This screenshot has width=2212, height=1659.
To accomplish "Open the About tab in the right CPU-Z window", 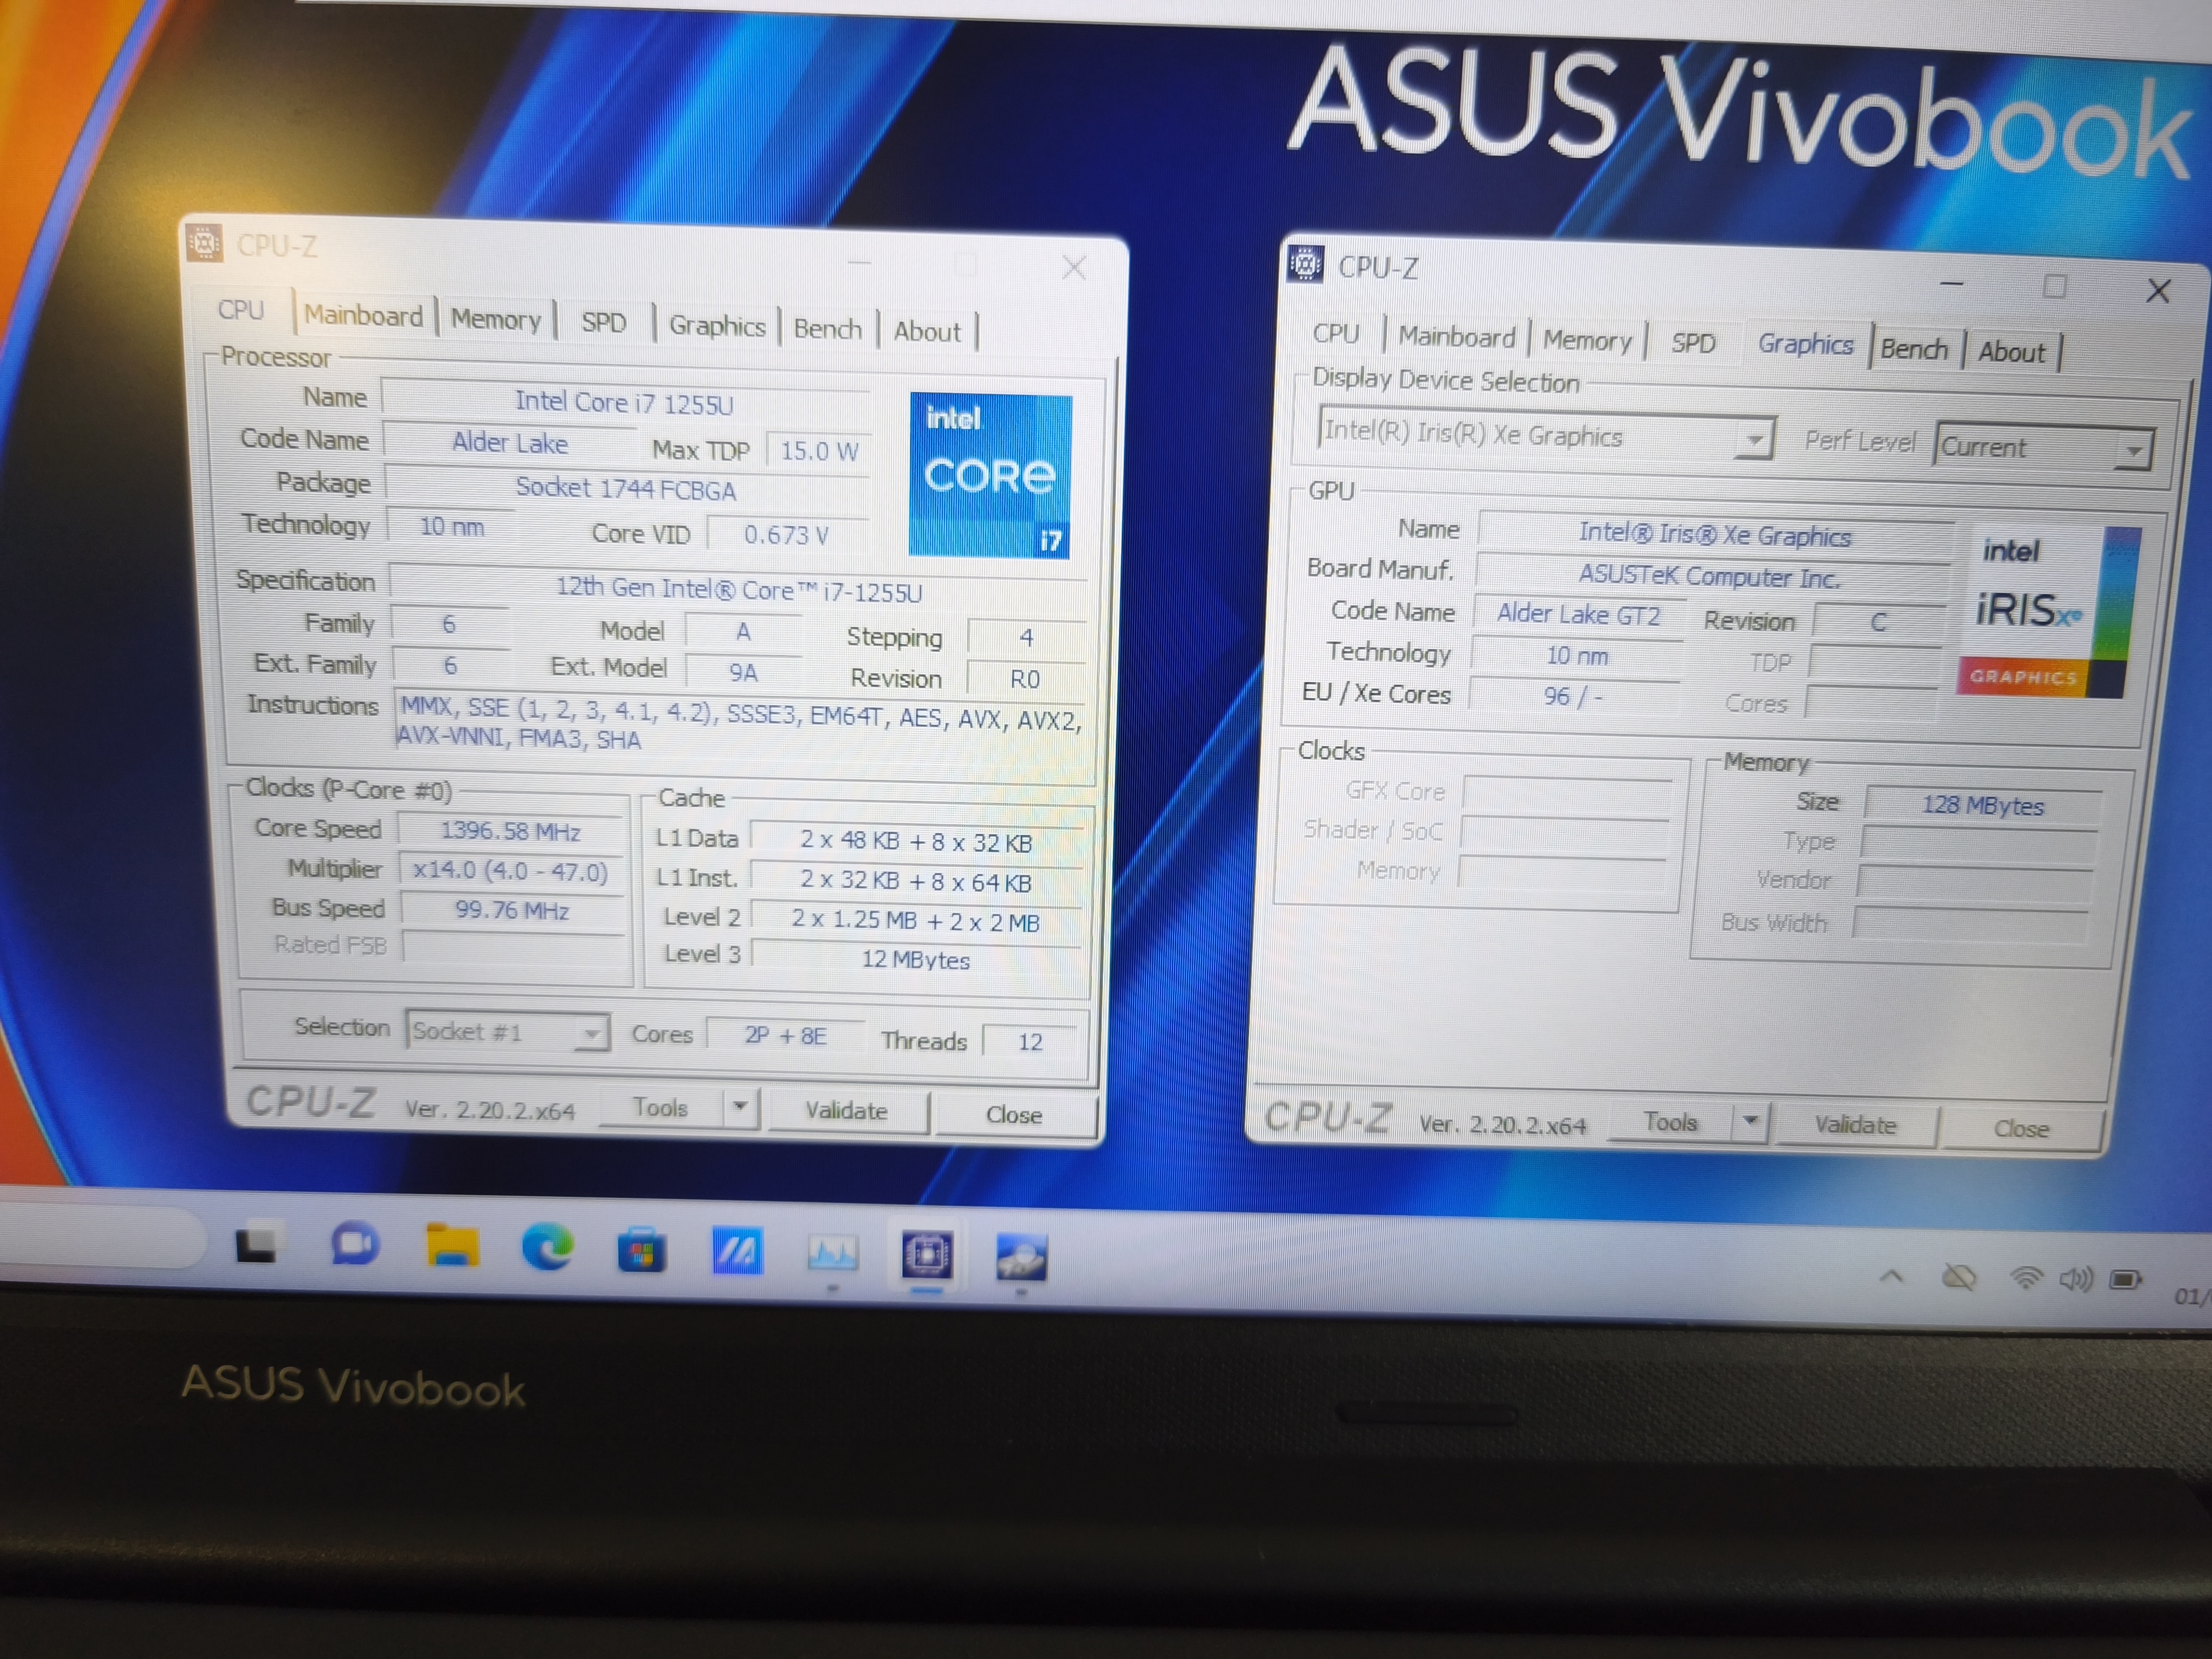I will (x=2011, y=353).
